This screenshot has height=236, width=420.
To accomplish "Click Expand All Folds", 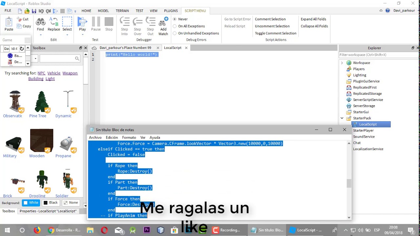I will [x=313, y=19].
